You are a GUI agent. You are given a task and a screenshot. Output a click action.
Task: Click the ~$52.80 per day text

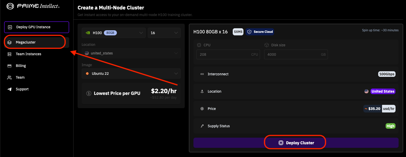coord(163,97)
